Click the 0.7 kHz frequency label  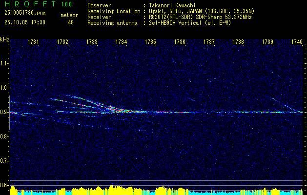(x=4, y=161)
